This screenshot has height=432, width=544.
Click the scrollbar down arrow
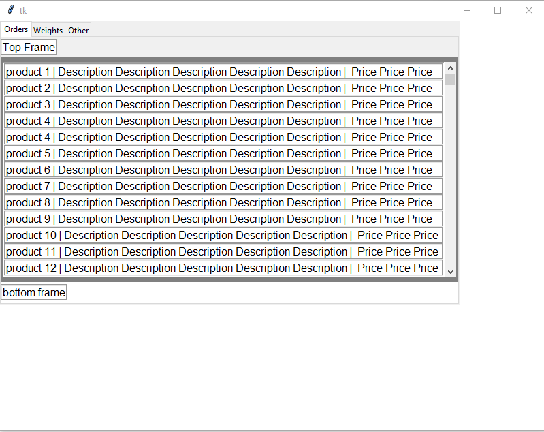(450, 272)
